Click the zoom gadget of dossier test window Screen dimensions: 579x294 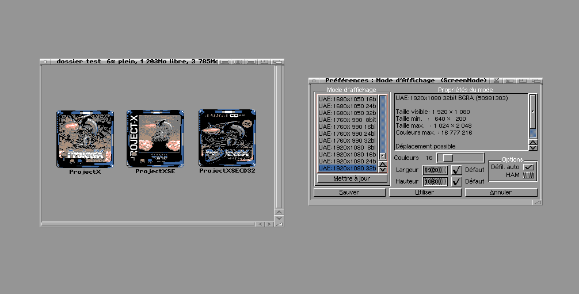264,62
